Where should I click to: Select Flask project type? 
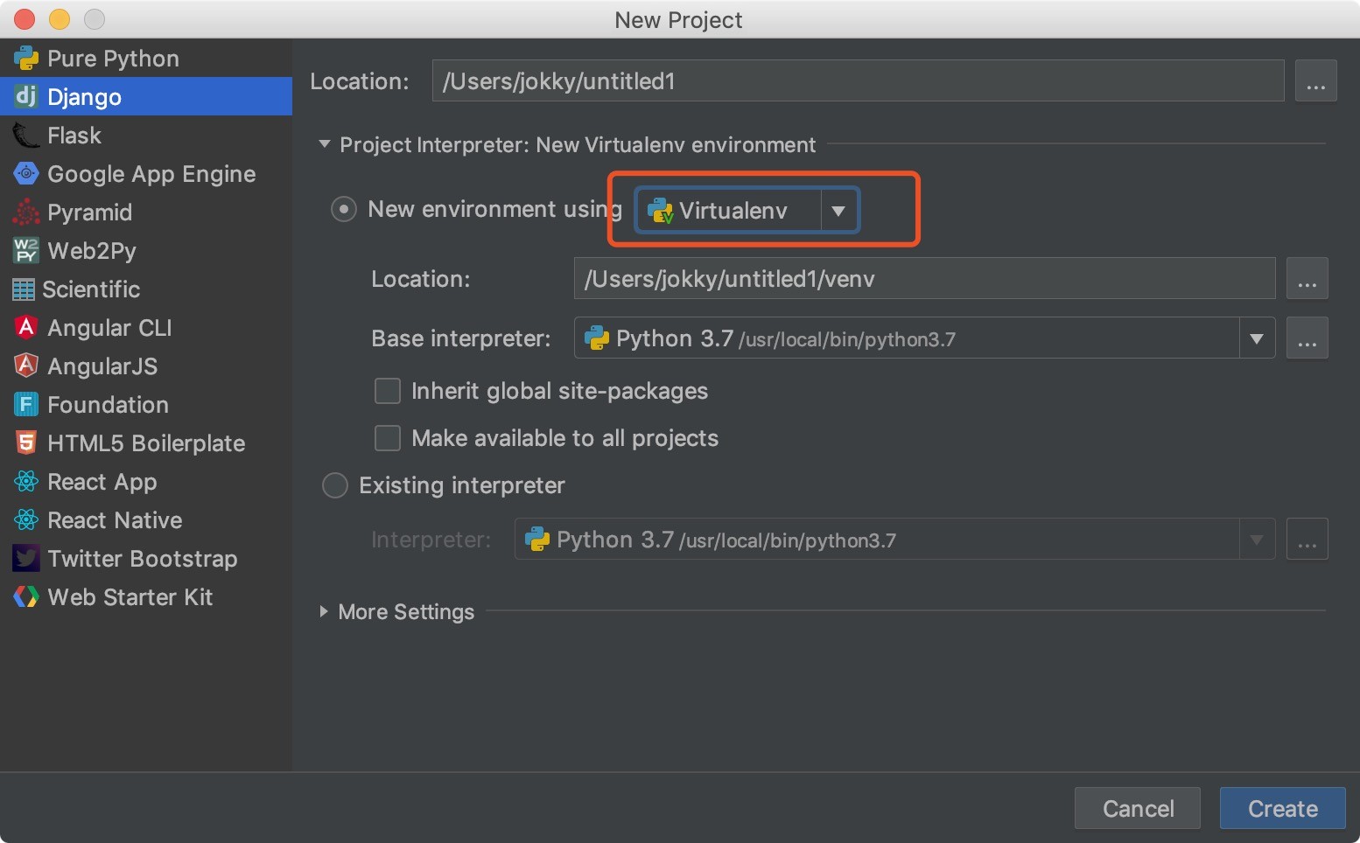point(146,136)
